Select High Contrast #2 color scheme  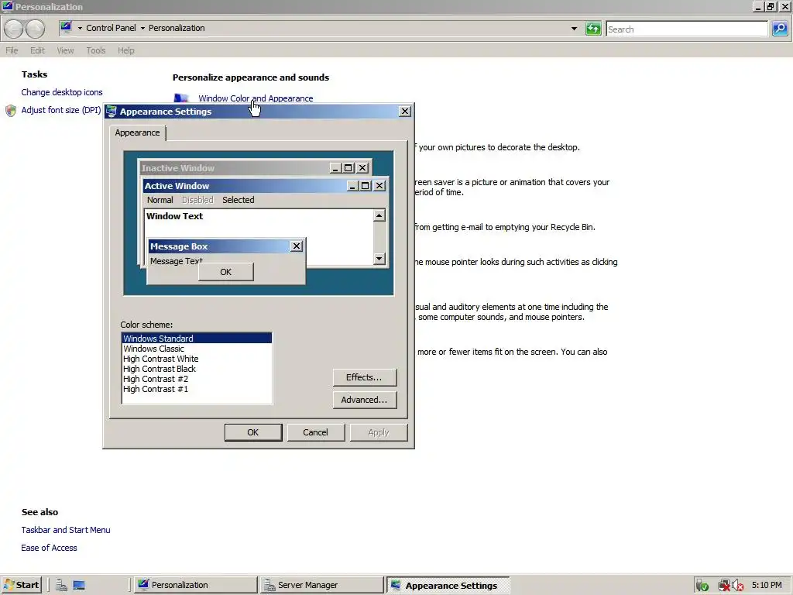click(x=197, y=379)
